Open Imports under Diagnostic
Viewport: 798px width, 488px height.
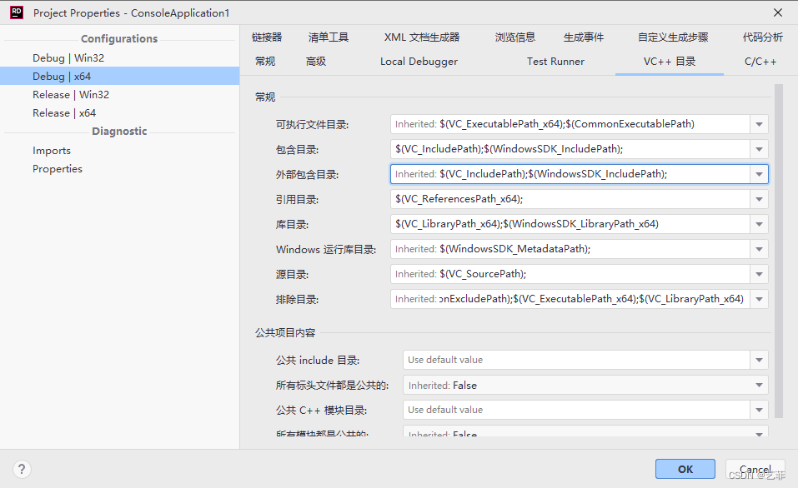(52, 151)
